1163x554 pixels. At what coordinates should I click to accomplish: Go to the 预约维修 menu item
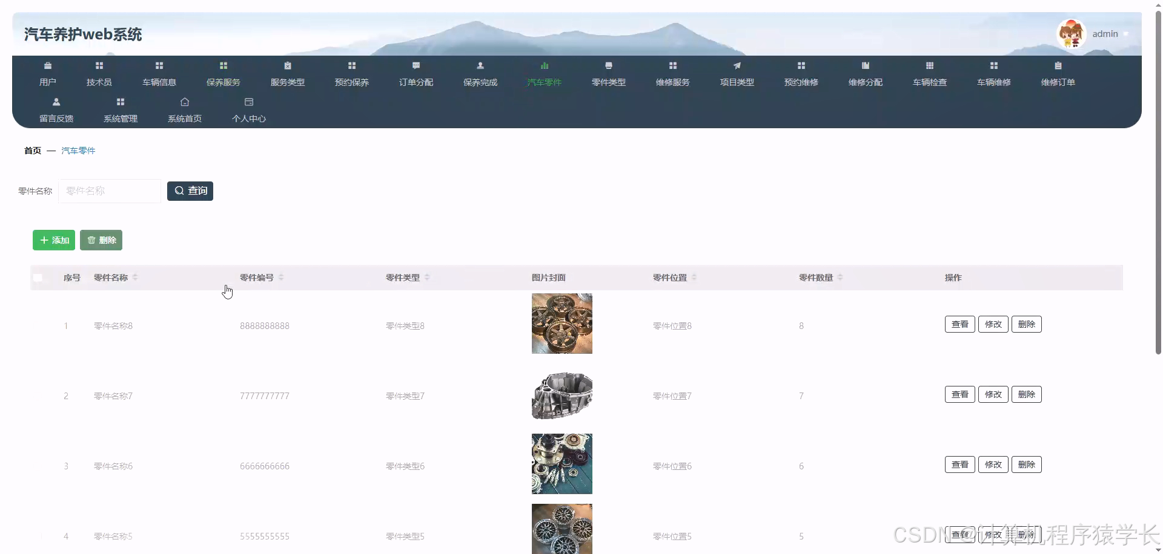point(801,75)
